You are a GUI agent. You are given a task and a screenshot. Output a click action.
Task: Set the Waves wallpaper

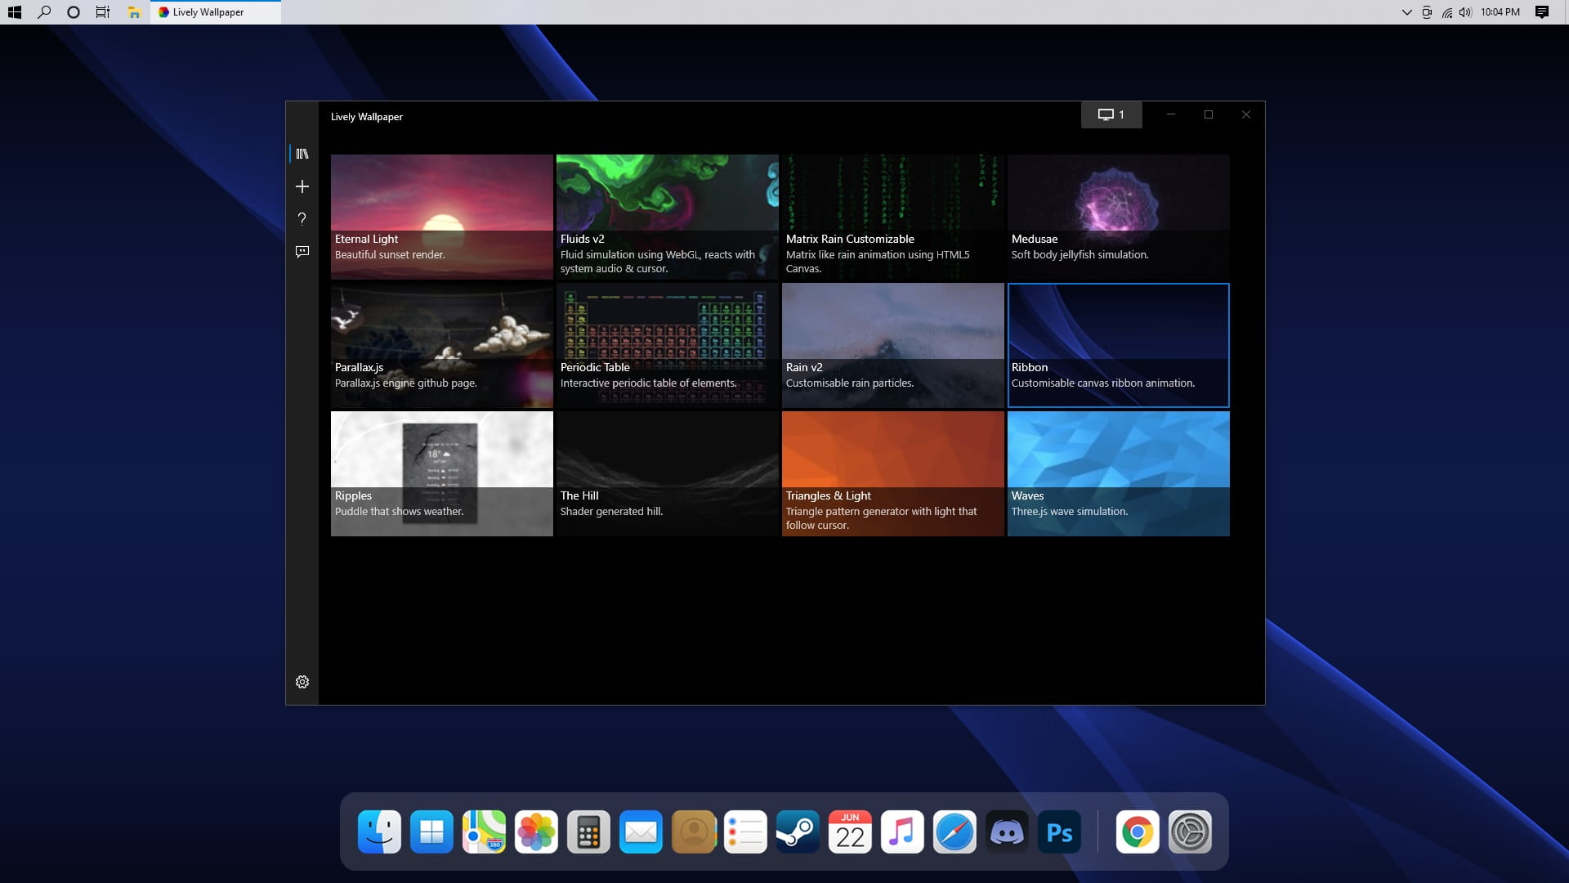click(1118, 473)
